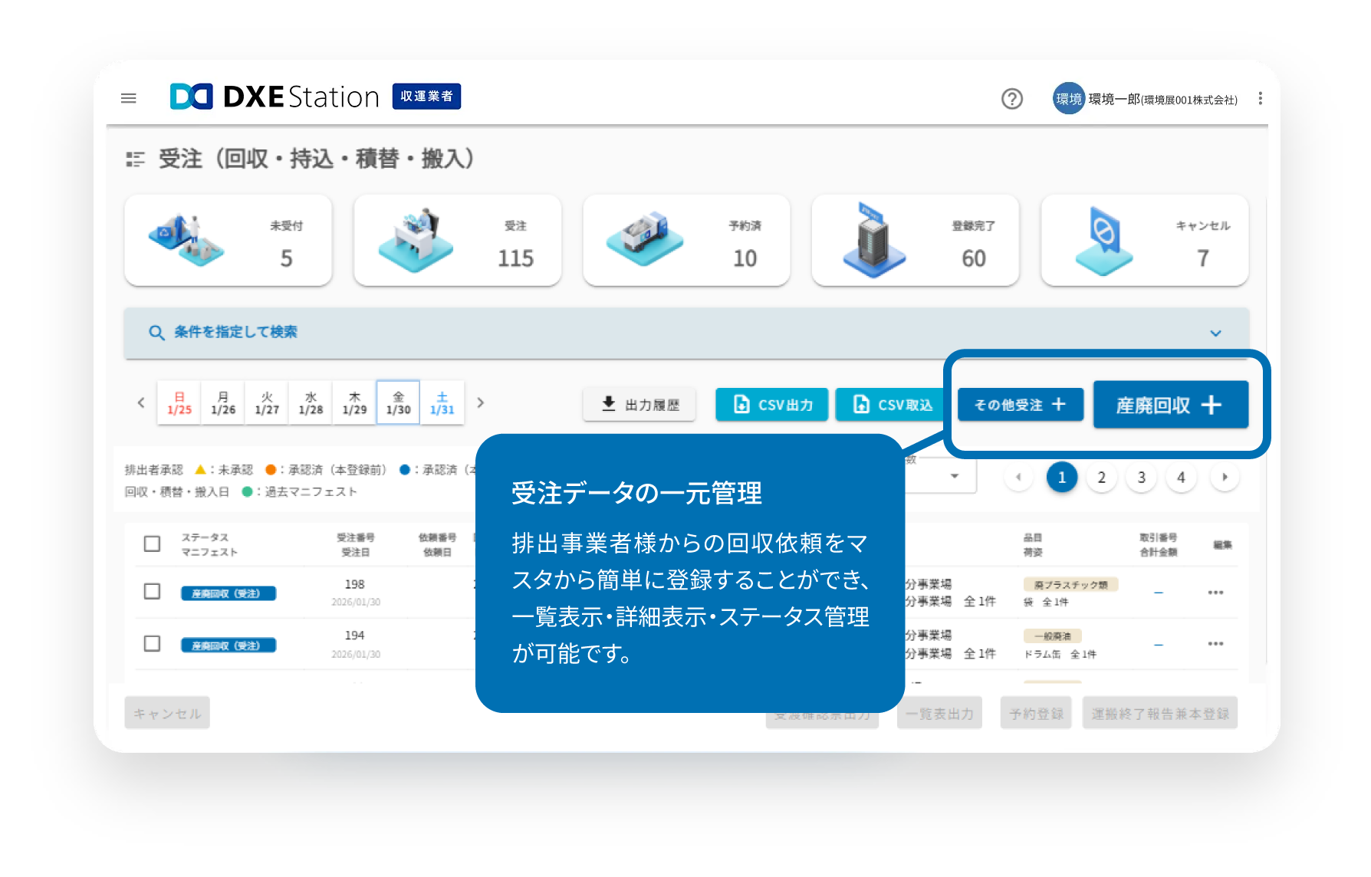Click the 環境 user avatar icon
Image resolution: width=1371 pixels, height=877 pixels.
coord(1068,99)
